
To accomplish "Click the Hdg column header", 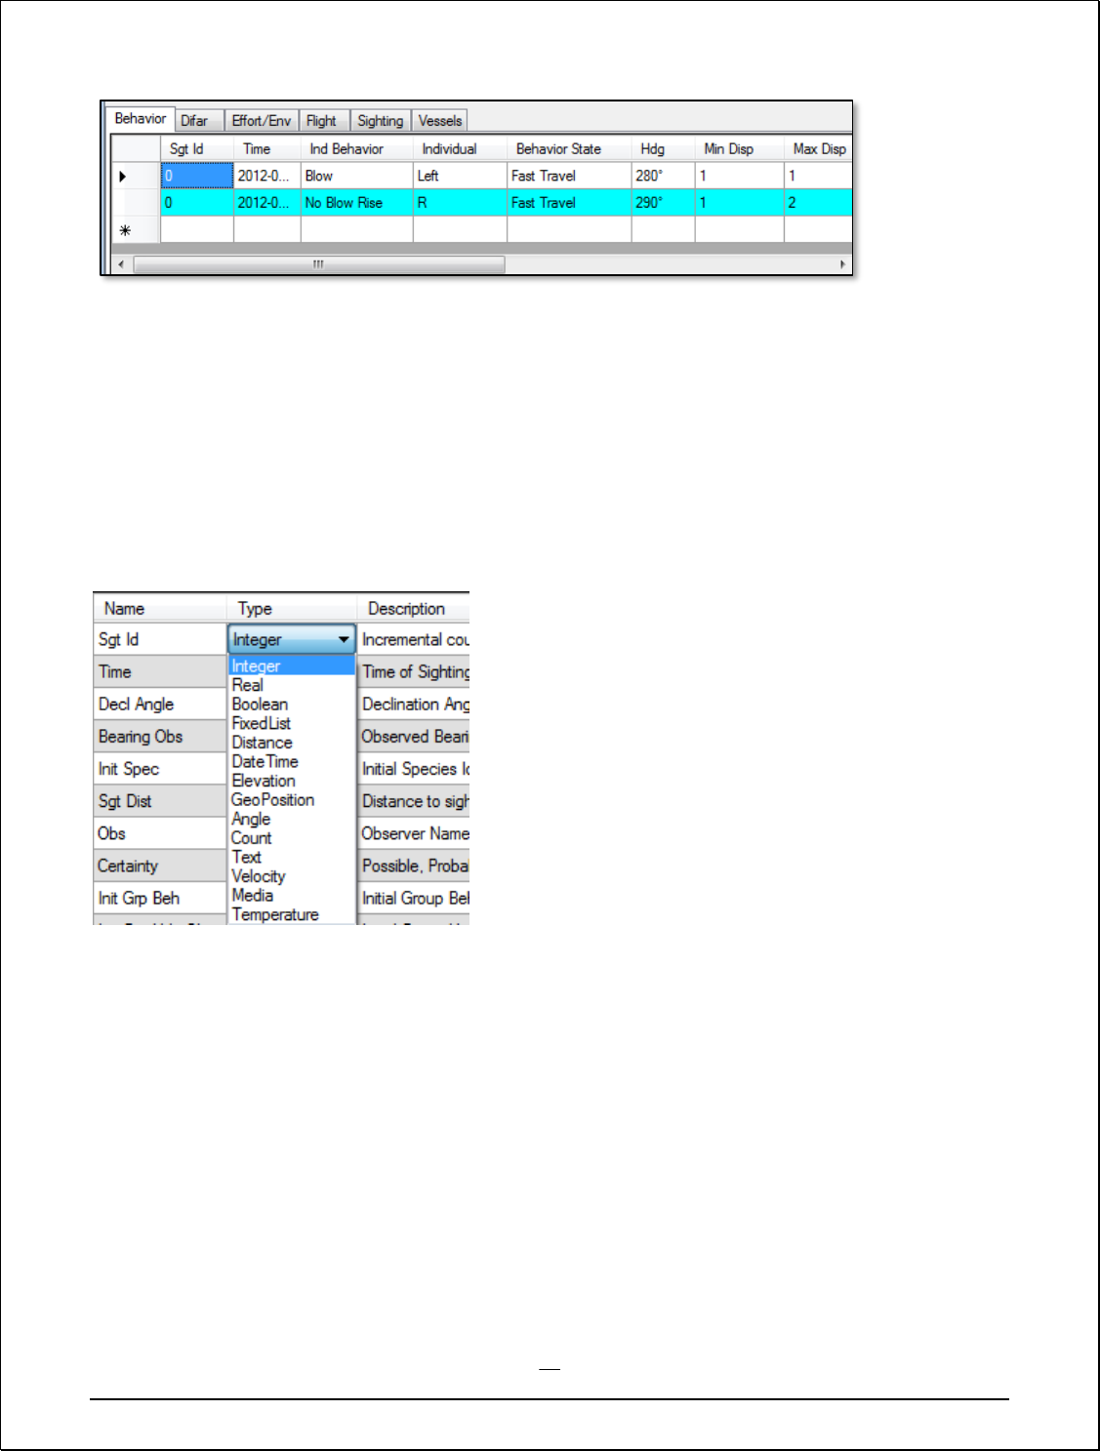I will tap(664, 148).
